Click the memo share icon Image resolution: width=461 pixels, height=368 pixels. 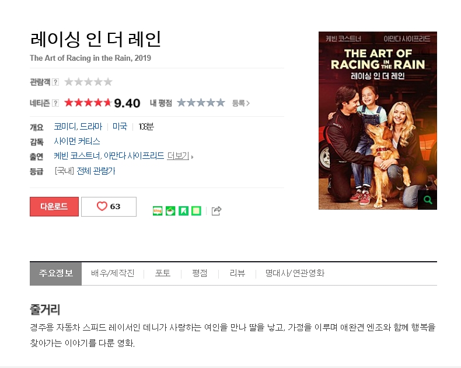tap(197, 211)
